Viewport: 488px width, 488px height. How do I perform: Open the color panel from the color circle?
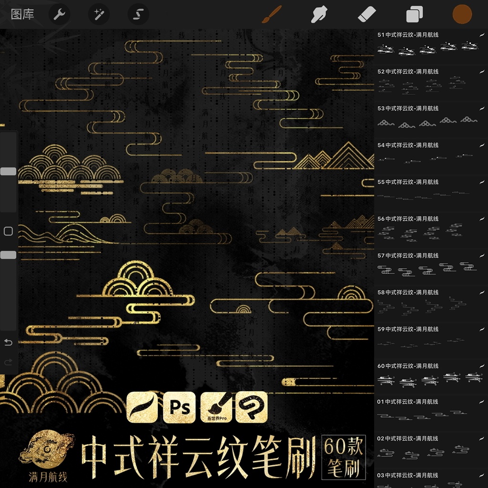coord(460,14)
